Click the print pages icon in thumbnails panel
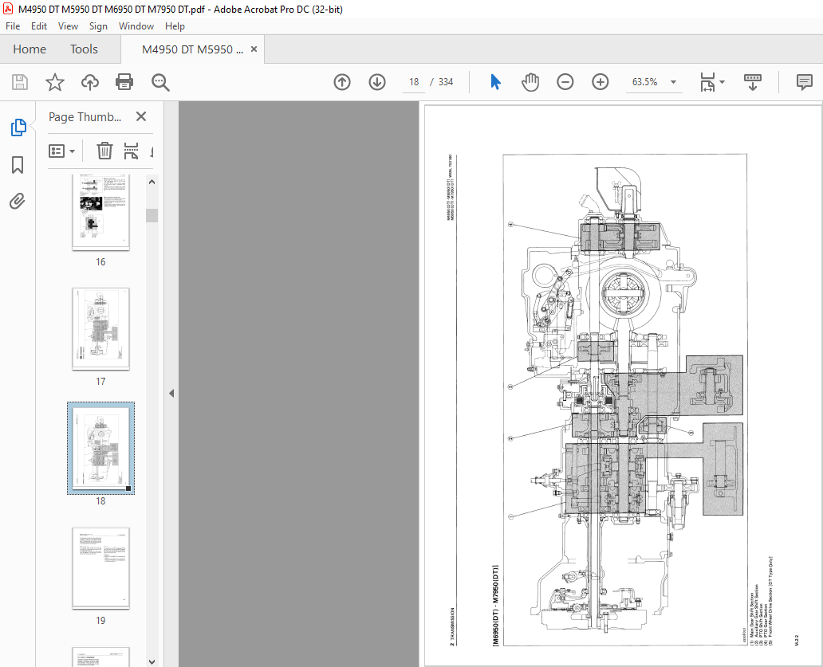Viewport: 823px width, 667px height. point(132,151)
